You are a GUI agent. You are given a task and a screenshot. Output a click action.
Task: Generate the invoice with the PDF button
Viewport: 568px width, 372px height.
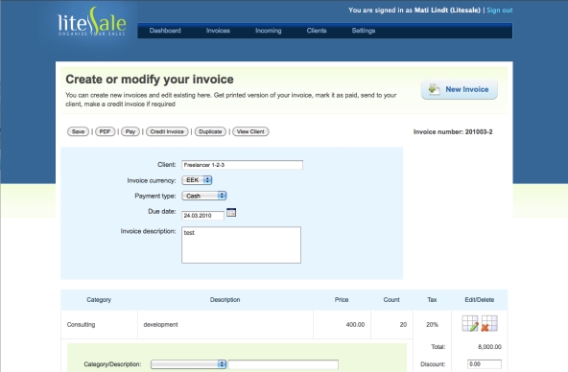pyautogui.click(x=105, y=131)
